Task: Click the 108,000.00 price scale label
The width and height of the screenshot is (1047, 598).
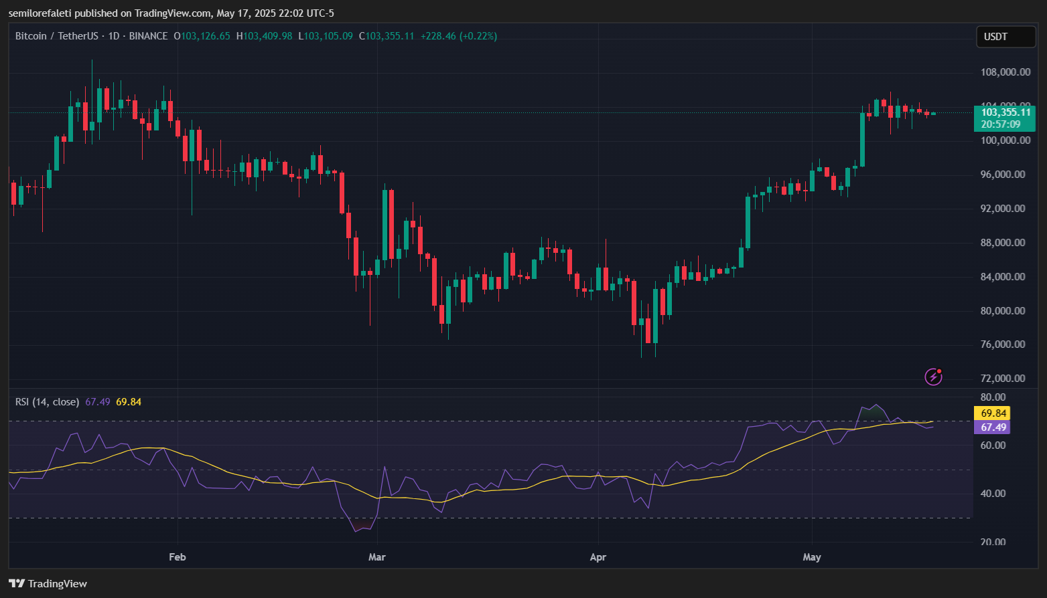Action: 1005,72
